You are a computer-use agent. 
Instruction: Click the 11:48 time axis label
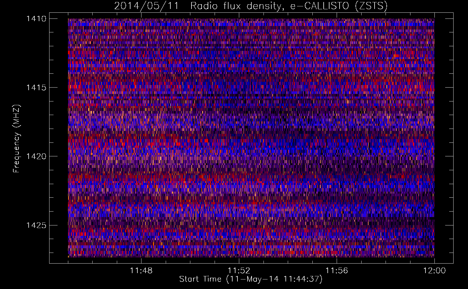[141, 271]
